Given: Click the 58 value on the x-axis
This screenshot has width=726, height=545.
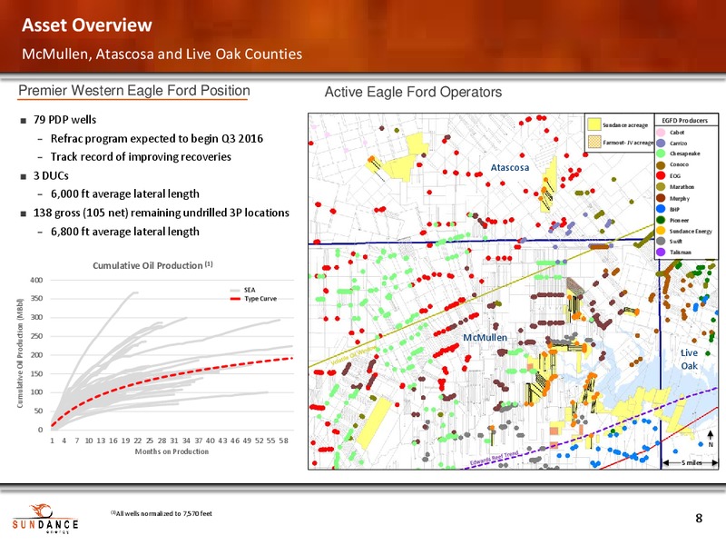Looking at the screenshot, I should pyautogui.click(x=283, y=441).
